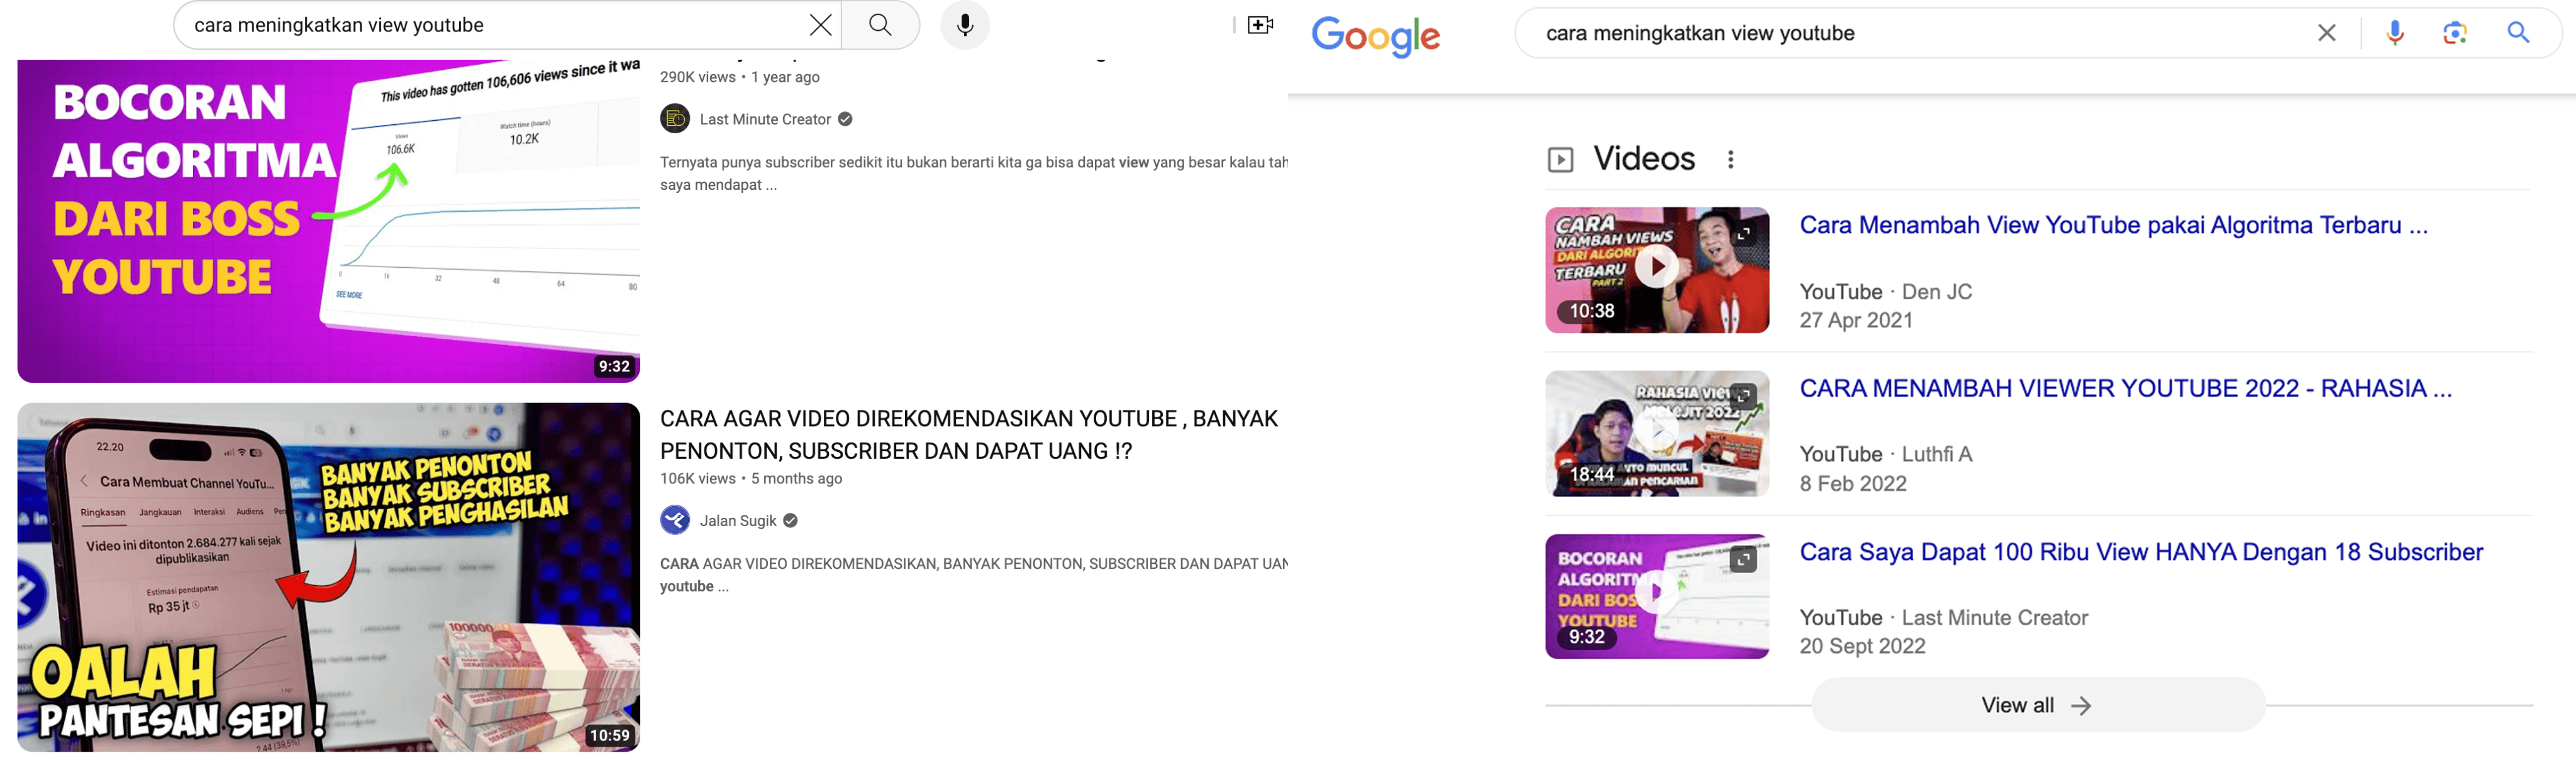Open the Bocoran Algoritma video thumbnail on YouTube
Image resolution: width=2576 pixels, height=758 pixels.
point(328,221)
